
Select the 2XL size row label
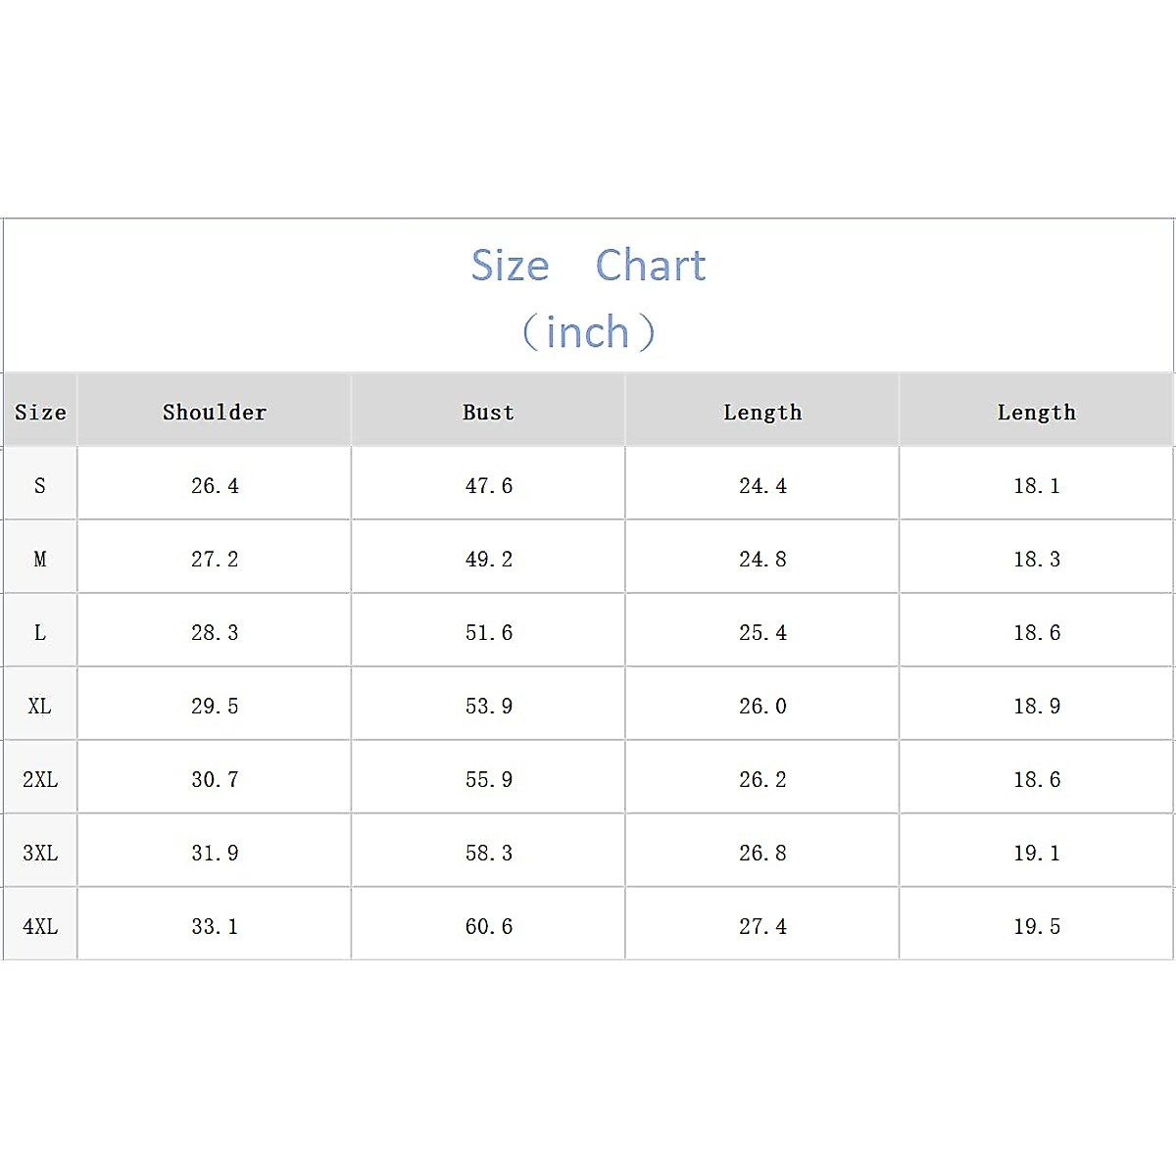pyautogui.click(x=40, y=780)
